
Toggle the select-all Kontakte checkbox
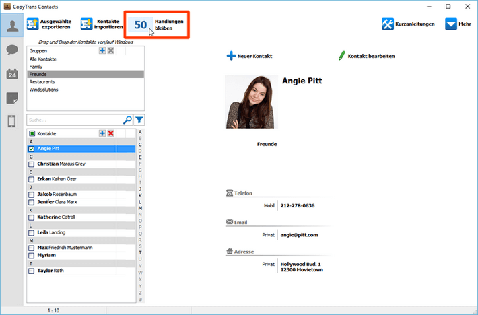point(32,133)
